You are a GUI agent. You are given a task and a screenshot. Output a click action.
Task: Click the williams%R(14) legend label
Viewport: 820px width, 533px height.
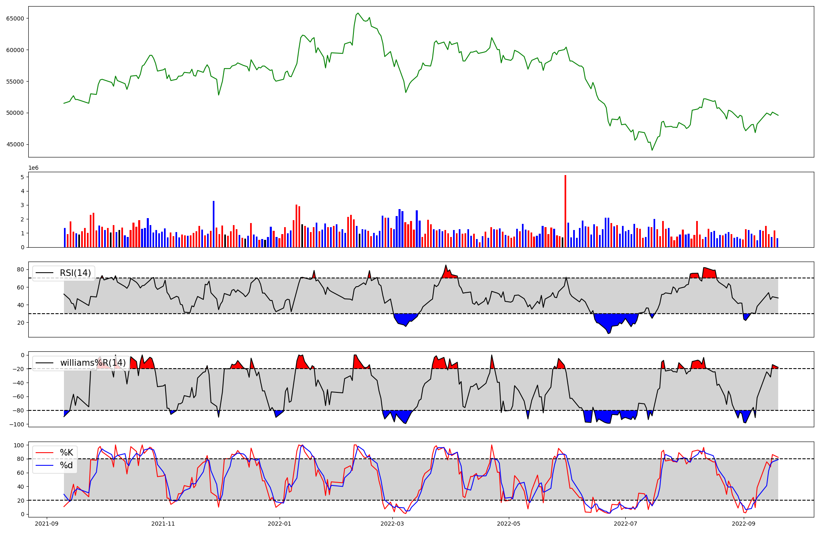(93, 363)
